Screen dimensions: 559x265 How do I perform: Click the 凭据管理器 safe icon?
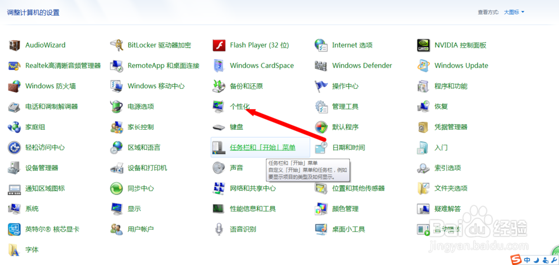click(x=423, y=126)
